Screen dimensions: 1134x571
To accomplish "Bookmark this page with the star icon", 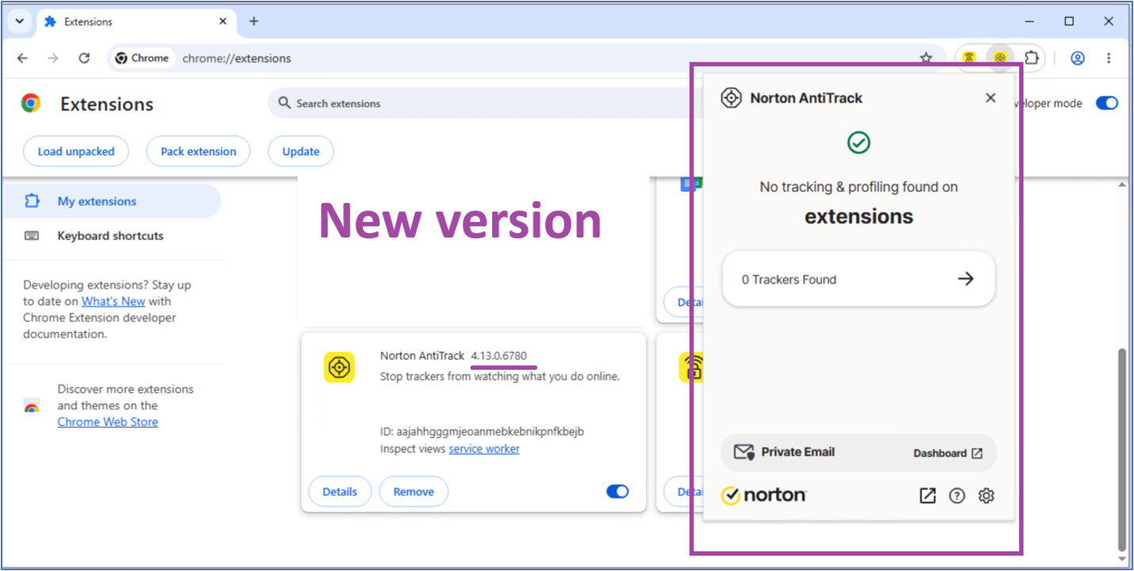I will coord(926,58).
